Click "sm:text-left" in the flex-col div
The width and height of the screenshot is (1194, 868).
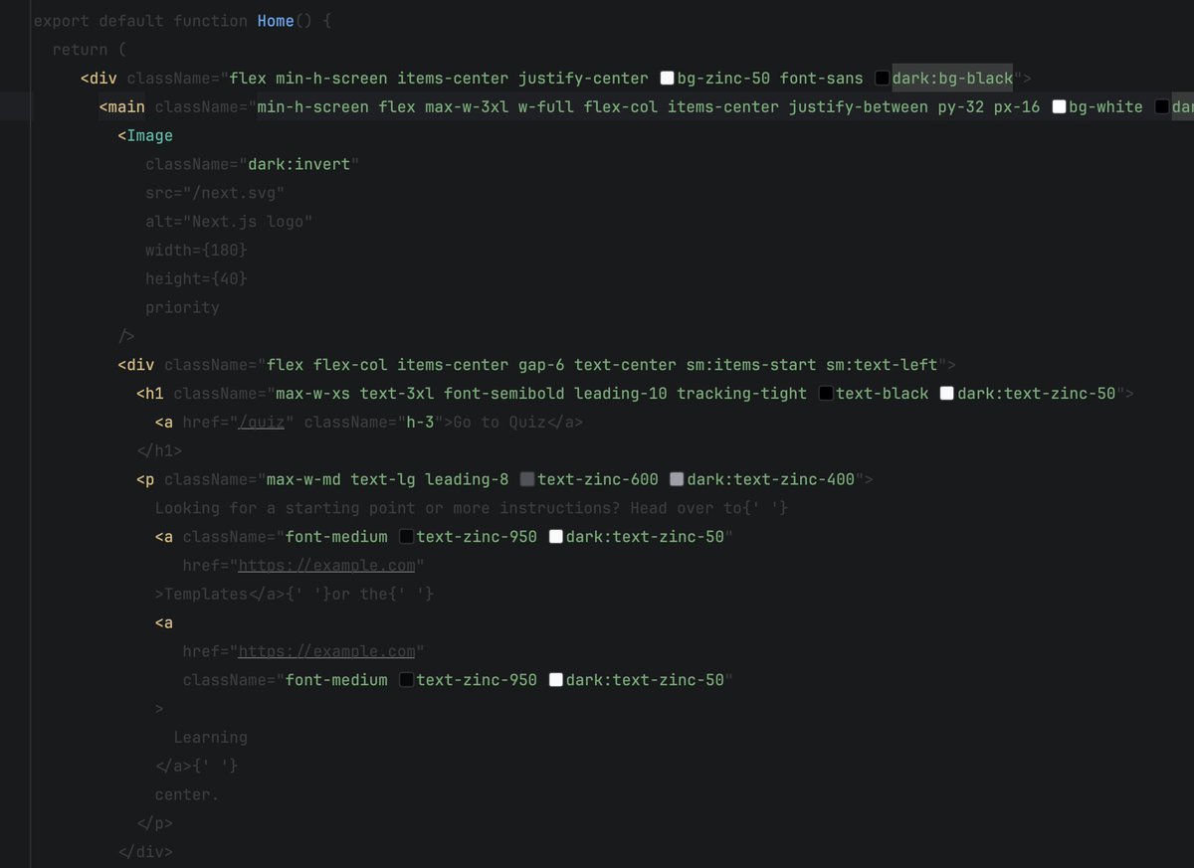click(x=882, y=365)
